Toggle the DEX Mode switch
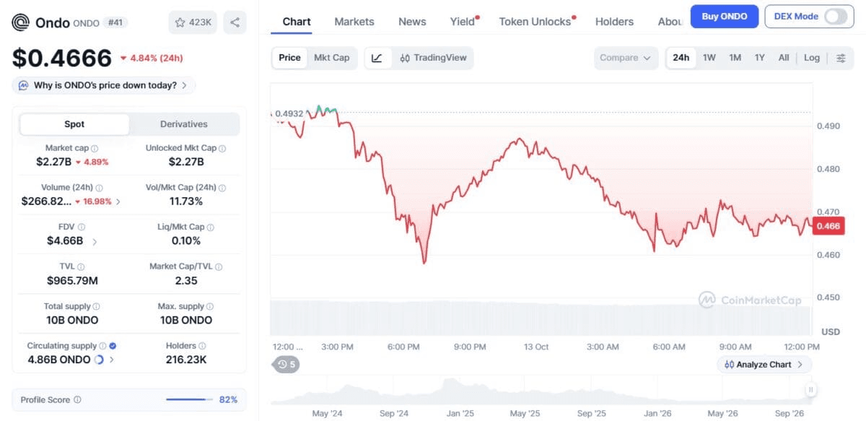The image size is (866, 421). [x=836, y=16]
